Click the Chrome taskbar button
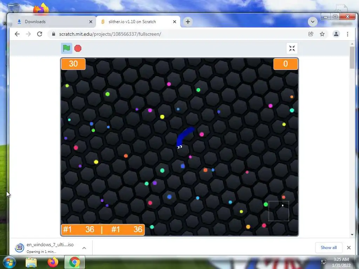 tap(75, 262)
